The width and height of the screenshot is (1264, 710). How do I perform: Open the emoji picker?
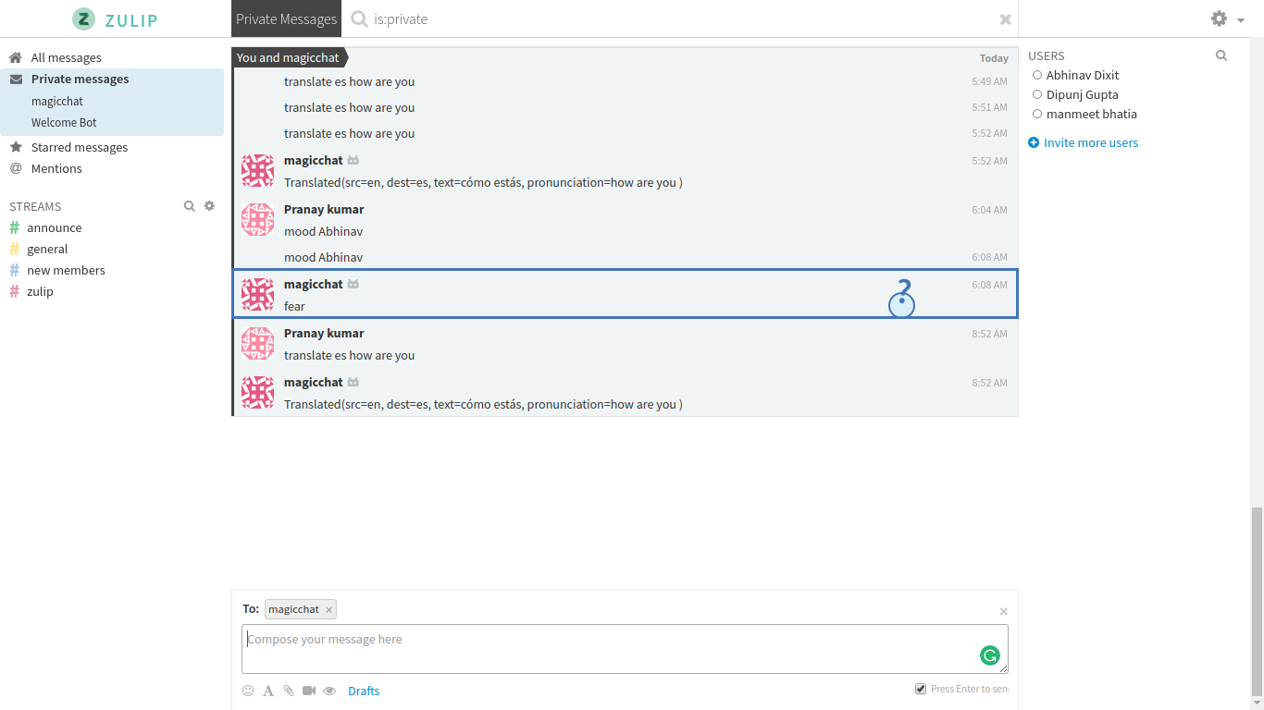[248, 691]
